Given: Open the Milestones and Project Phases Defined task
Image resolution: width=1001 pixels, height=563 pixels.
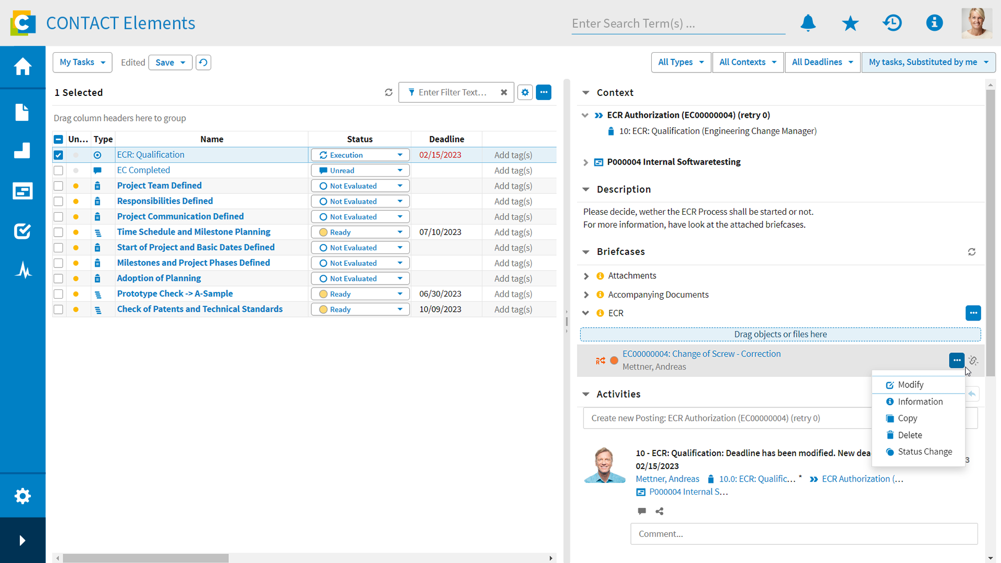Looking at the screenshot, I should click(193, 263).
